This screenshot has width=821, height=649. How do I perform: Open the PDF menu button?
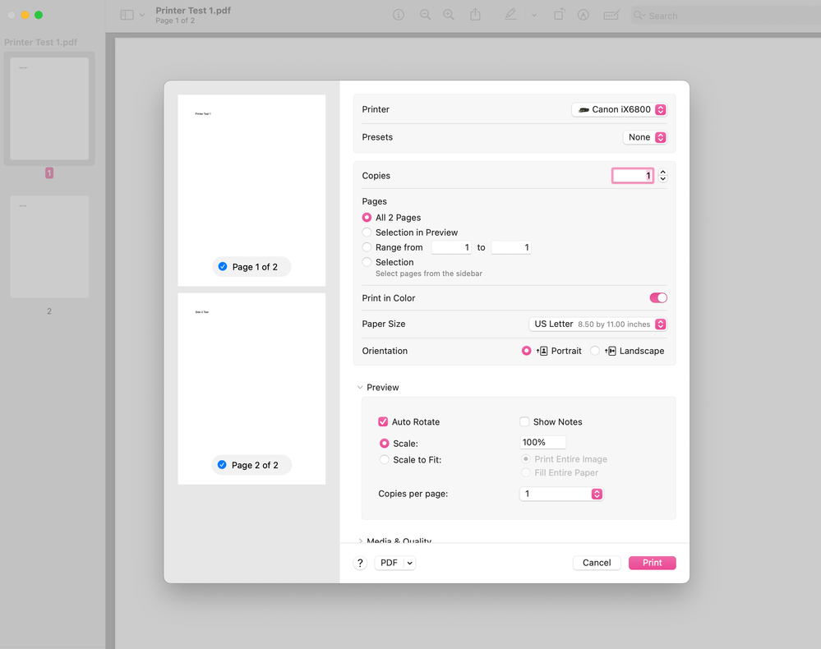click(x=395, y=563)
